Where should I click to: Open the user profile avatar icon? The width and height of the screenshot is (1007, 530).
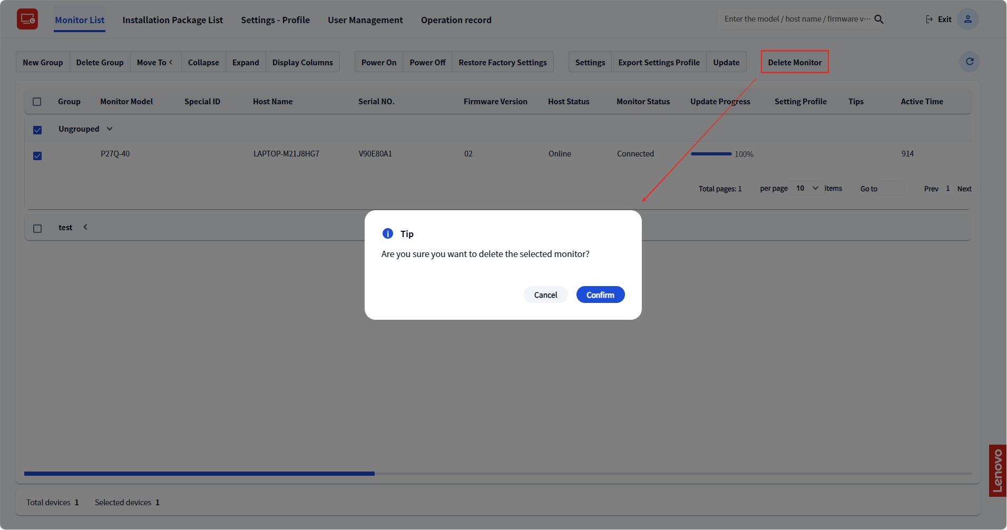pos(967,19)
